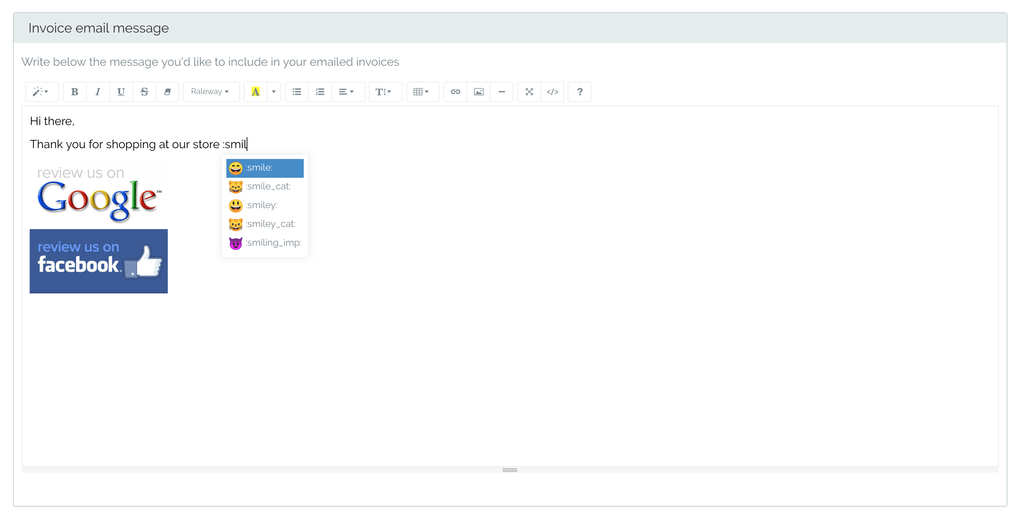Click the editor resize handle bar
1019x516 pixels.
(509, 470)
